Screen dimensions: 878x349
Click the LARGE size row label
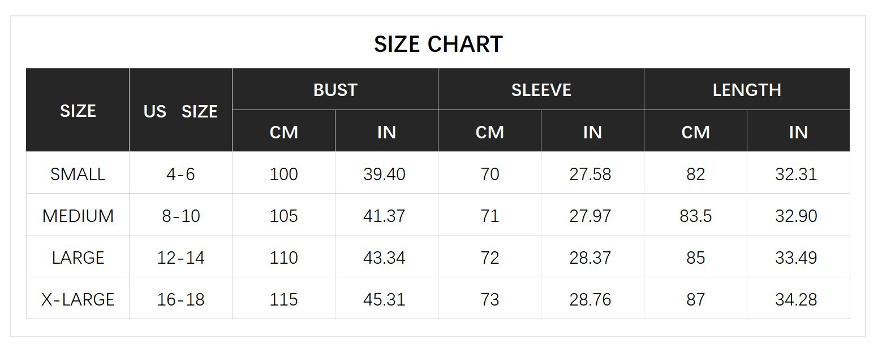[x=78, y=258]
